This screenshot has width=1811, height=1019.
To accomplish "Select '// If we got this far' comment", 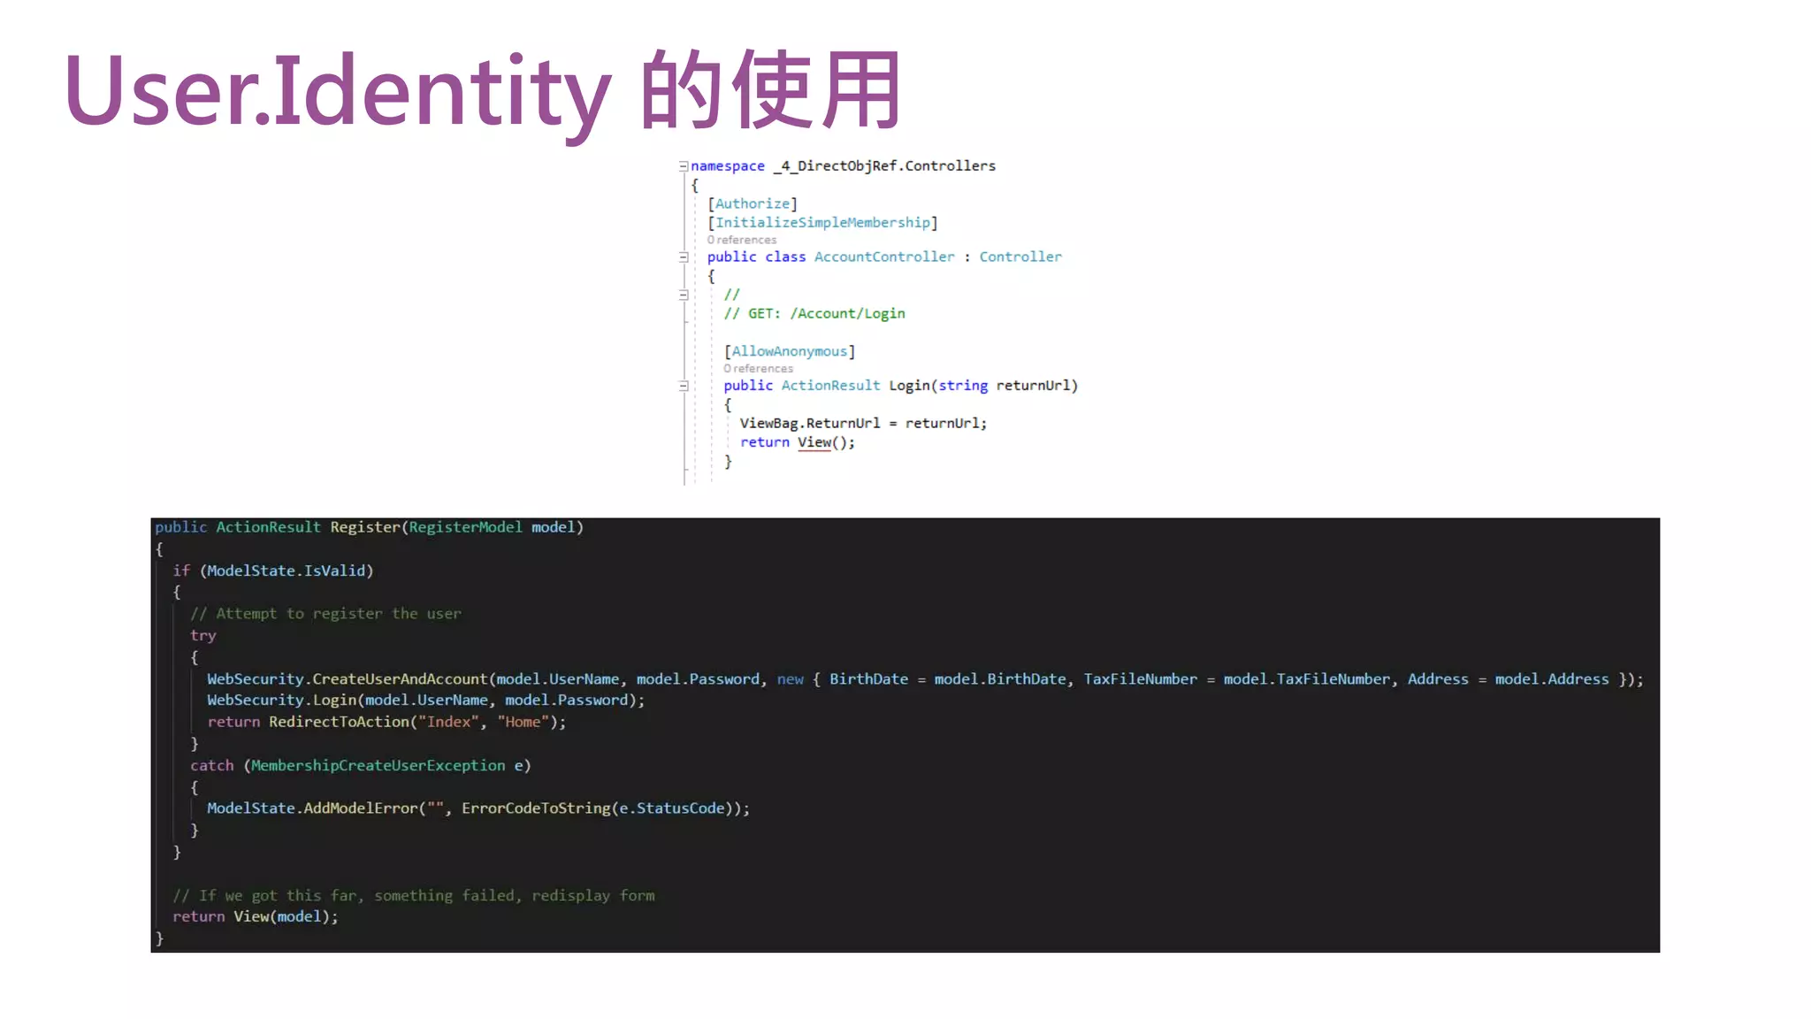I will [x=414, y=895].
